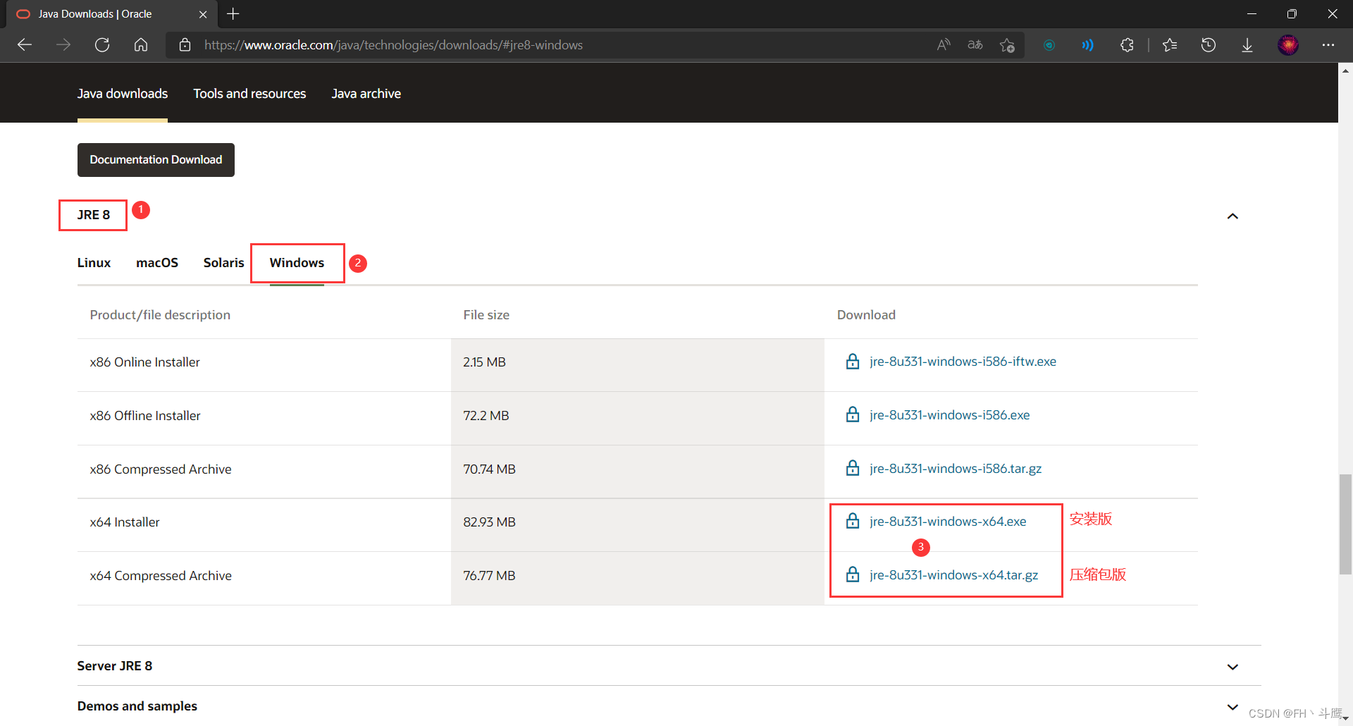
Task: Click the '76.77 MB' file size cell
Action: point(638,579)
